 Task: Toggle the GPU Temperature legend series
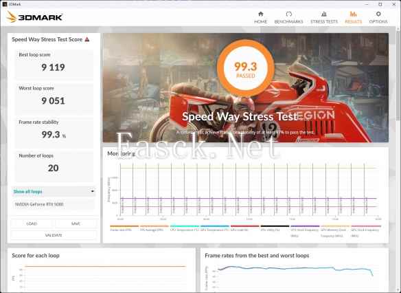214,228
